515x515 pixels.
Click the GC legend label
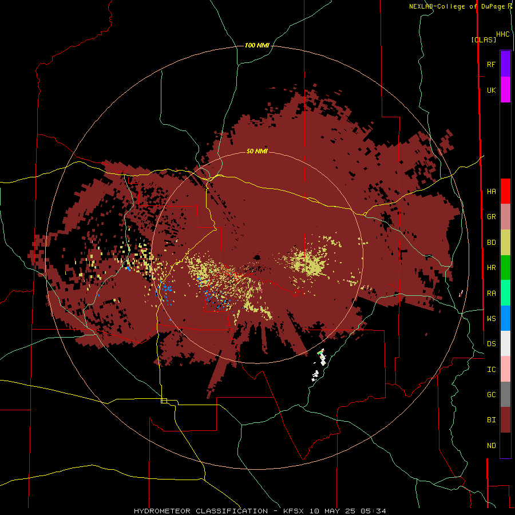pyautogui.click(x=491, y=394)
